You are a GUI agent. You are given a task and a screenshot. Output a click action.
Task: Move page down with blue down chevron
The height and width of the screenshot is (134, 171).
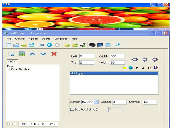(43, 54)
